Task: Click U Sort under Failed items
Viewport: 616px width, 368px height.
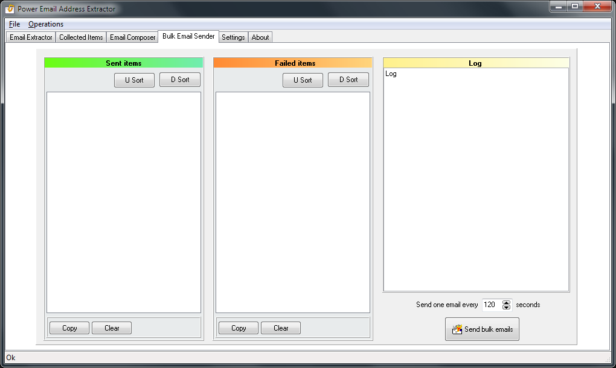Action: [303, 80]
